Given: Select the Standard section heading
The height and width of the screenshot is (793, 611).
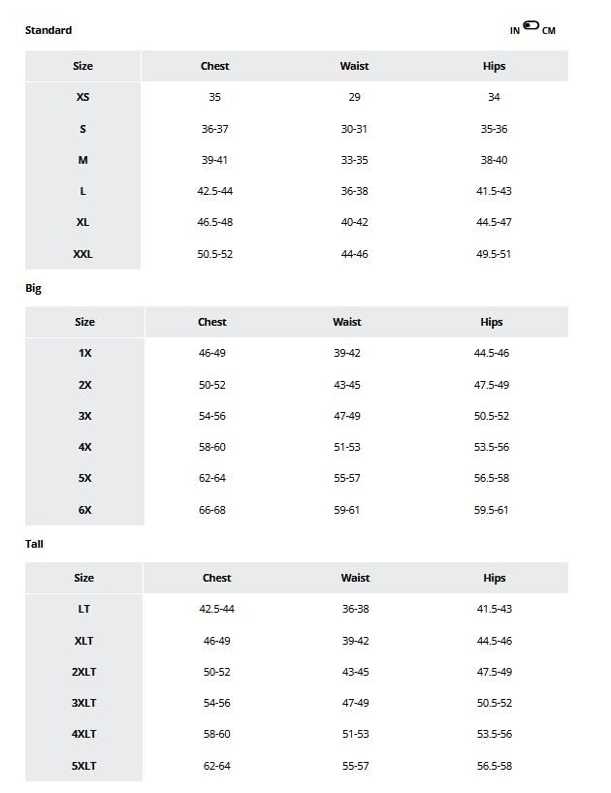Looking at the screenshot, I should (x=48, y=30).
